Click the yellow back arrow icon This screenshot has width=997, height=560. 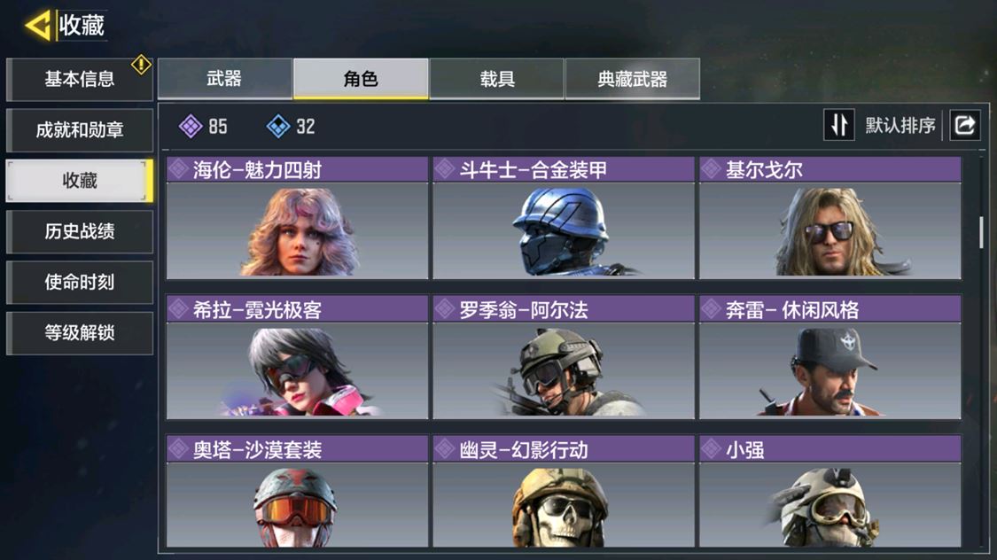pos(38,26)
